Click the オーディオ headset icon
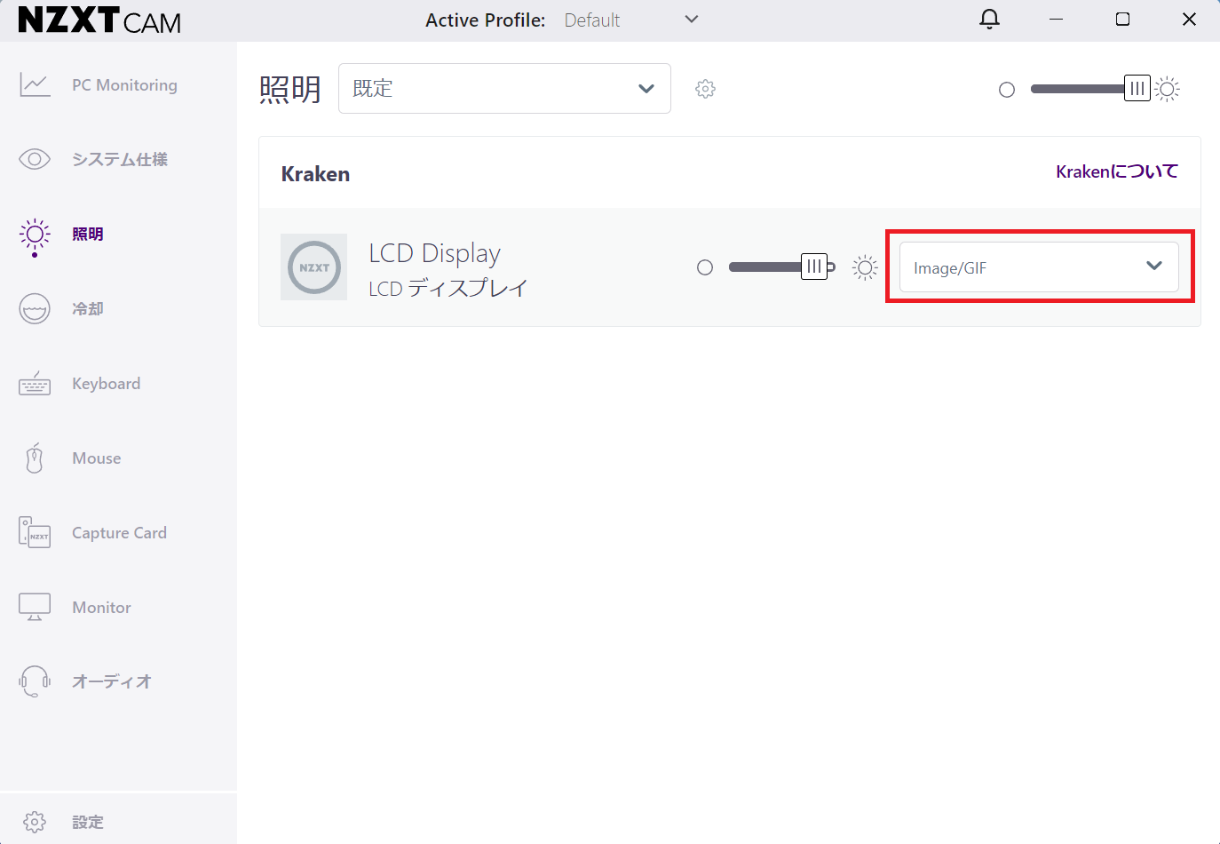Viewport: 1220px width, 844px height. click(35, 681)
